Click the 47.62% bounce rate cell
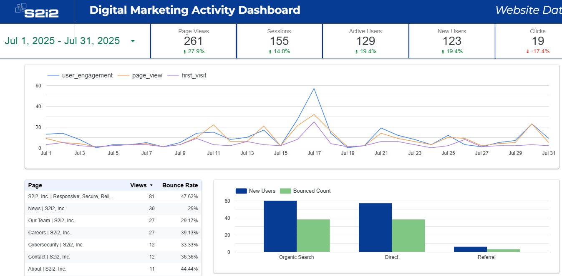 tap(189, 196)
